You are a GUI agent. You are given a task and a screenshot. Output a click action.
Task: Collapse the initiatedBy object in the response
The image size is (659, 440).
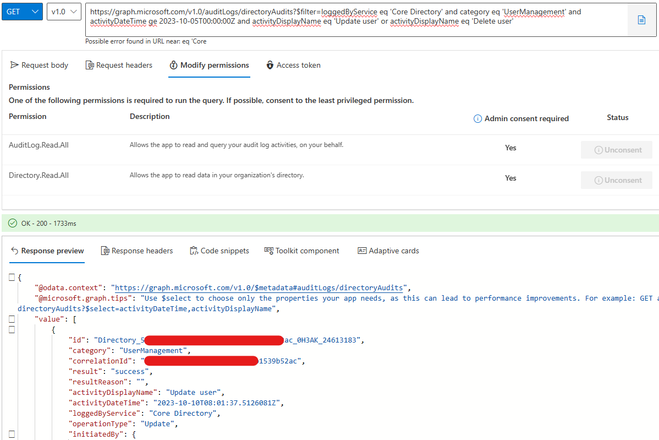[12, 434]
